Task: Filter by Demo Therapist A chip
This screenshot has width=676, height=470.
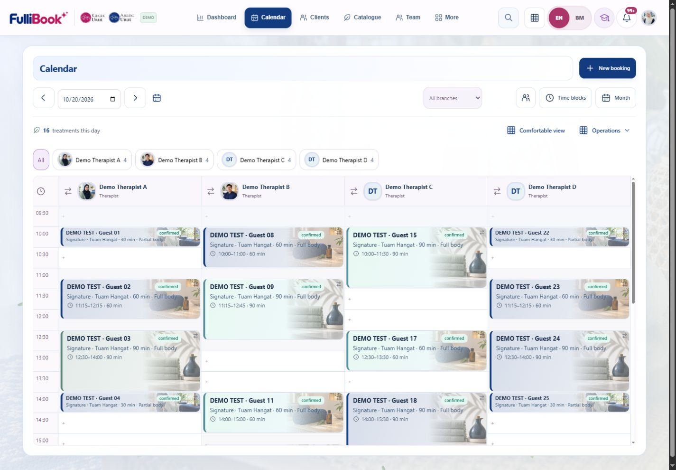Action: pos(93,160)
